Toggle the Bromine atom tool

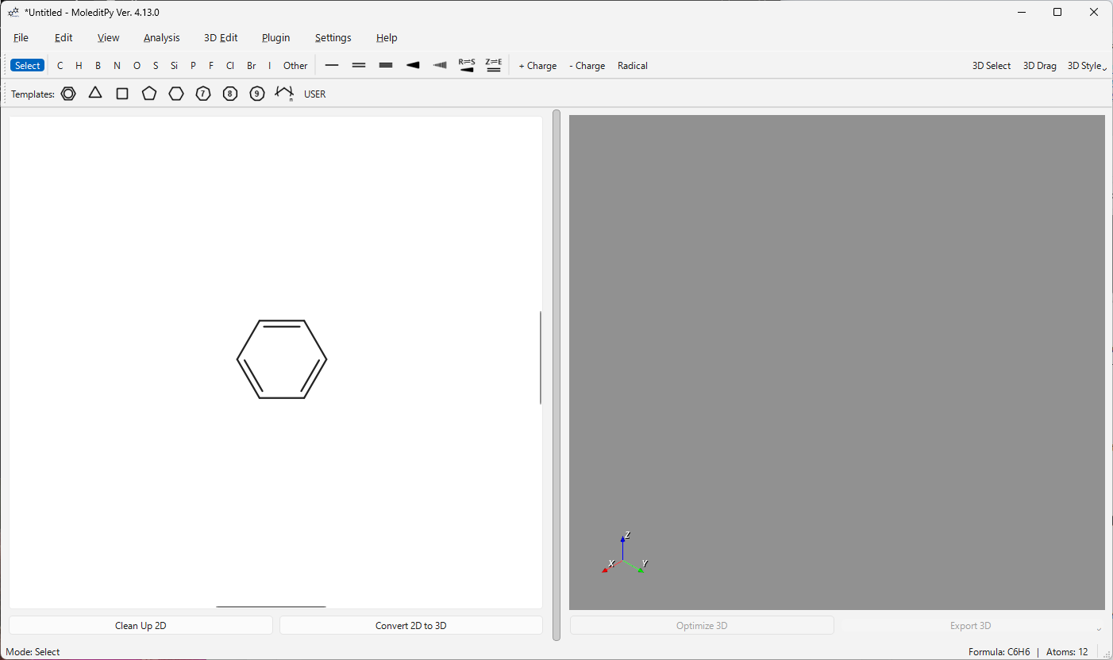click(252, 66)
